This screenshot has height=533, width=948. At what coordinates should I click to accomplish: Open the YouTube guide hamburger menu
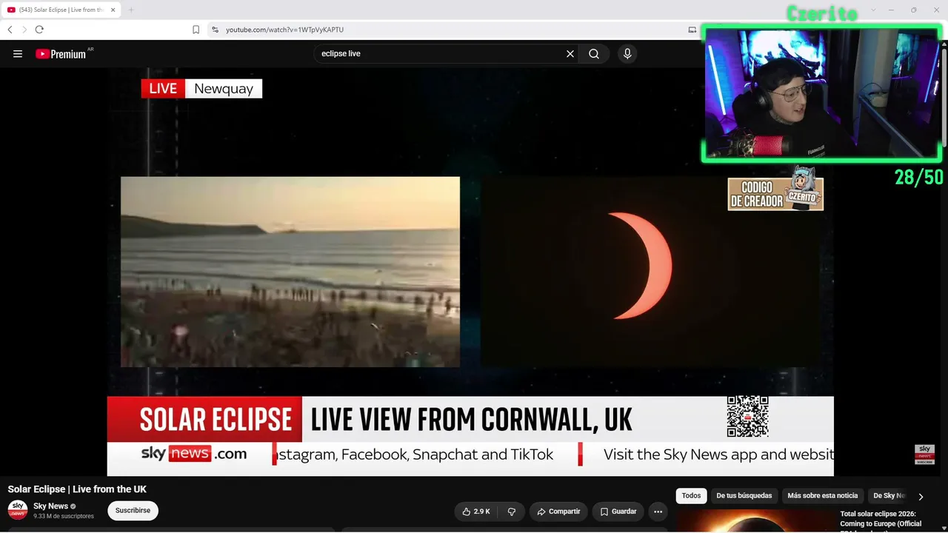[x=18, y=54]
